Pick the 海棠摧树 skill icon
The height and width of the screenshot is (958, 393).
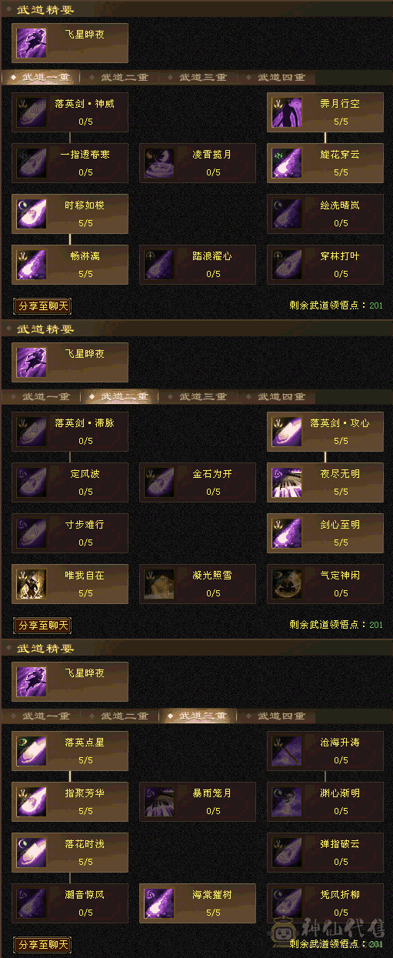click(x=158, y=903)
